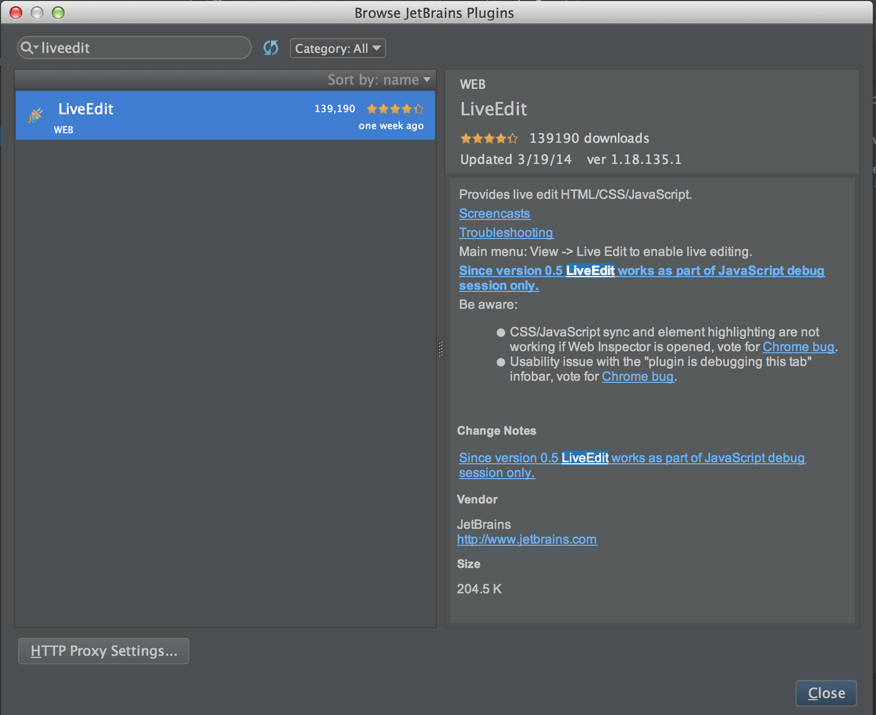
Task: Click the HTTP Proxy Settings button
Action: [104, 651]
